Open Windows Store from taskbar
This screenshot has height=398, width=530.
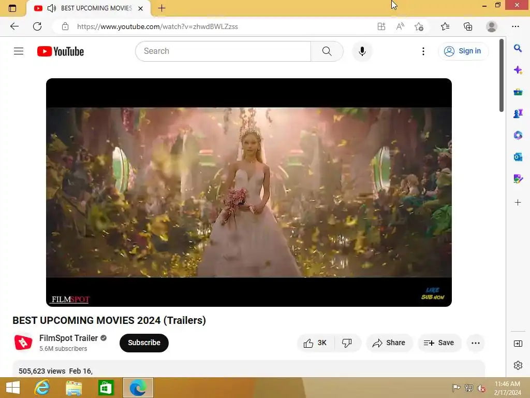click(106, 388)
